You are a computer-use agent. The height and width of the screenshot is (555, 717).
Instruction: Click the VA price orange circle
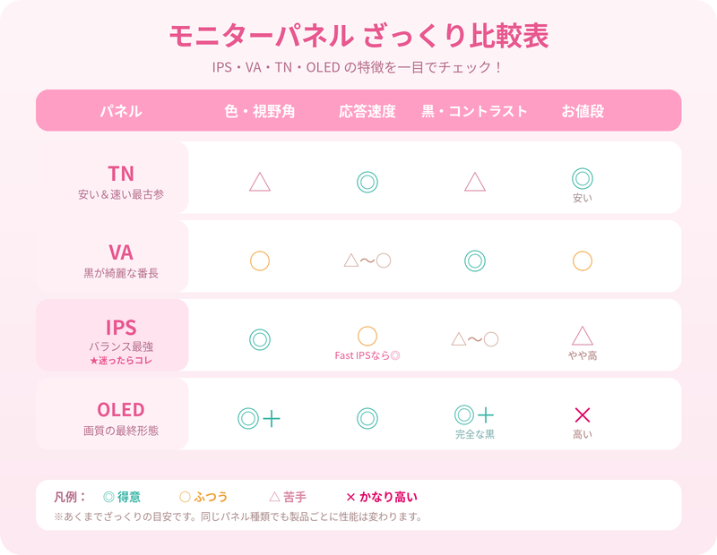[x=582, y=260]
